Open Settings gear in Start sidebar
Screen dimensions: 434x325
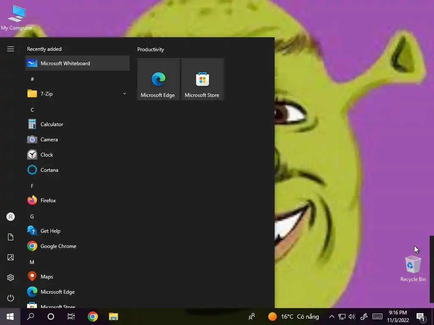(x=11, y=278)
